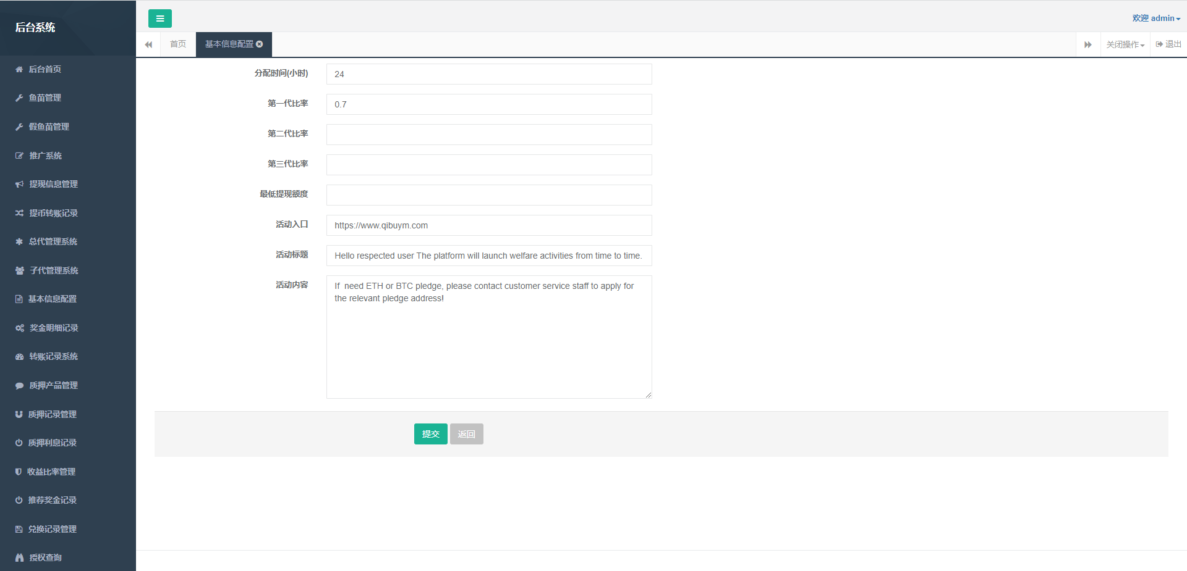
Task: Click the 退出 logout link
Action: [x=1168, y=44]
